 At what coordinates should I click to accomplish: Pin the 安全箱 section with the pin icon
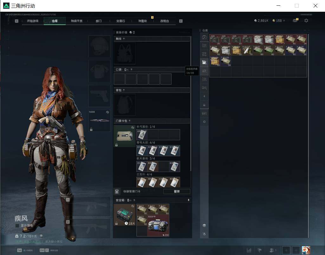click(188, 200)
